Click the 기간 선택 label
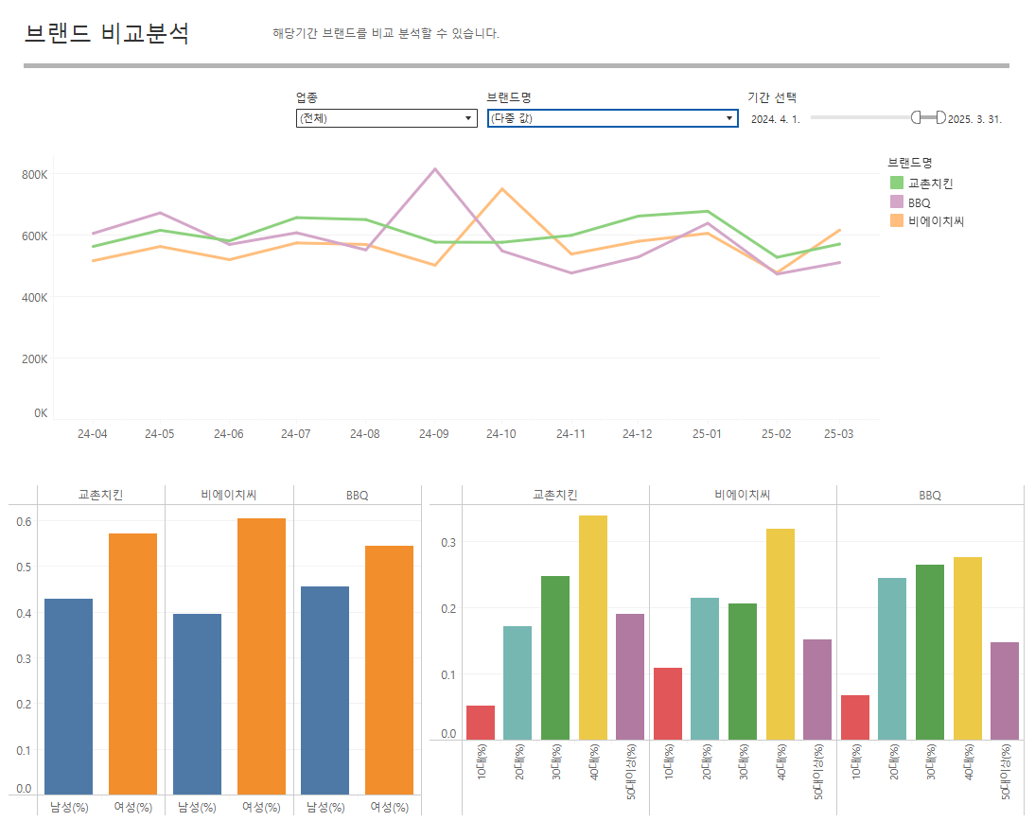1035x821 pixels. point(772,97)
